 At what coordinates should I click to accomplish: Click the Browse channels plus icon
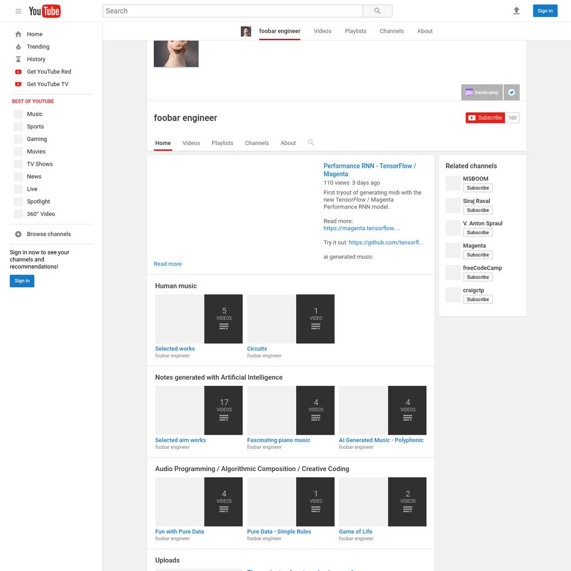click(x=18, y=234)
